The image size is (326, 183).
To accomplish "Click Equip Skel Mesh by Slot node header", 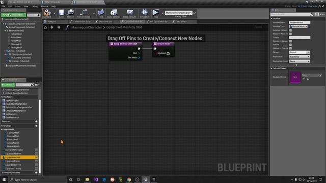I will coord(125,44).
